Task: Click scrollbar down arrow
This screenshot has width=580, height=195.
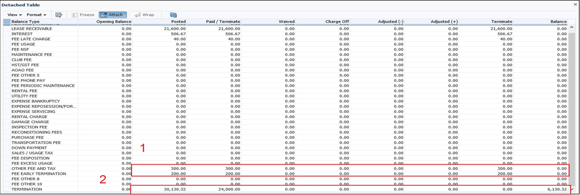Action: point(572,189)
